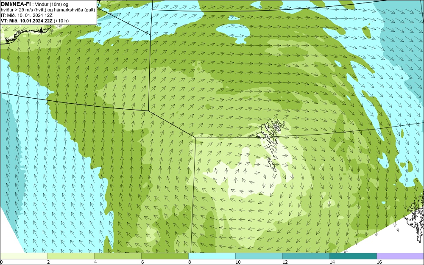Click the purple legend swatch above 16
This screenshot has height=265, width=424.
[x=400, y=256]
